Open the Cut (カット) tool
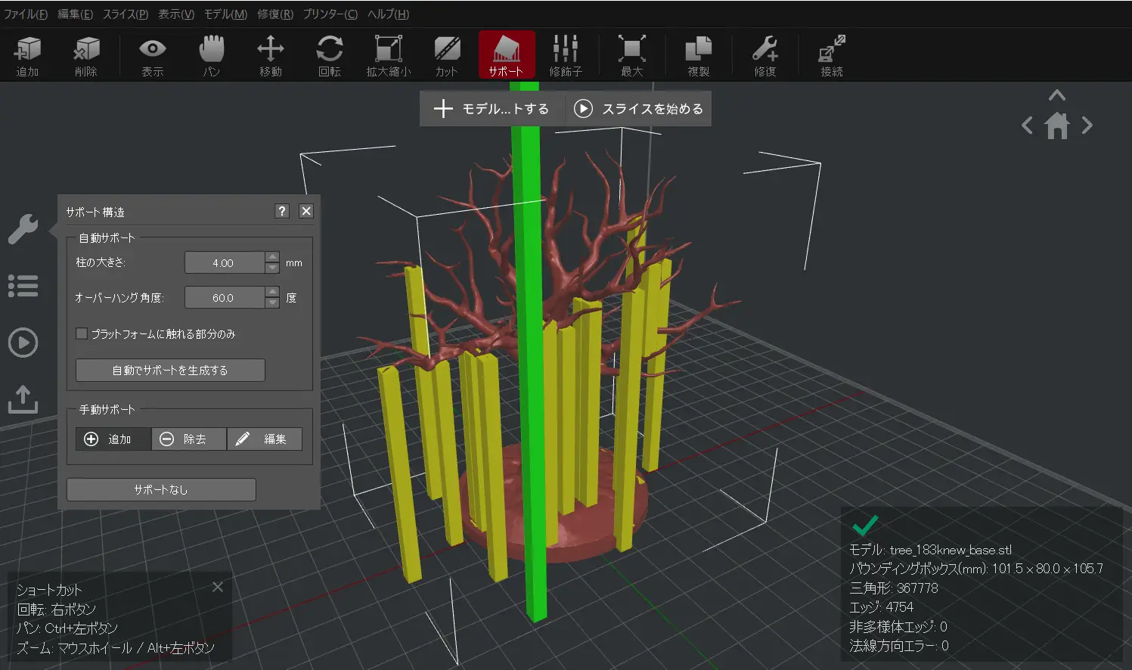Image resolution: width=1132 pixels, height=670 pixels. 447,56
